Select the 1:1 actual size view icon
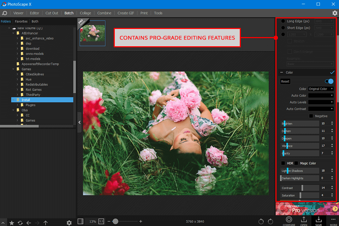339x226 pixels. tap(101, 221)
